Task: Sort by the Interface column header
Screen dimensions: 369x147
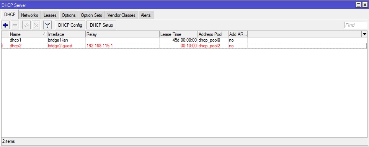Action: point(66,34)
